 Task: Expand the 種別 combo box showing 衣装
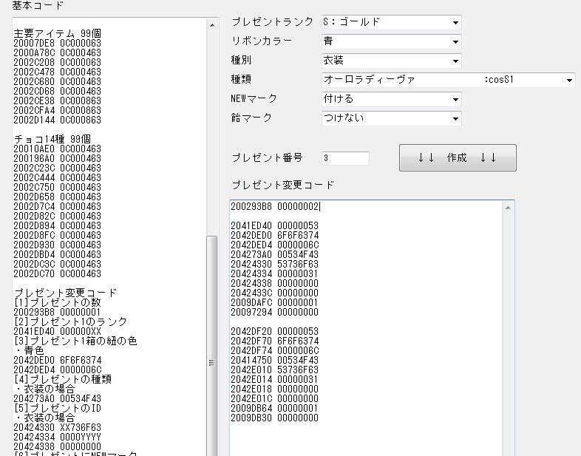(x=391, y=61)
